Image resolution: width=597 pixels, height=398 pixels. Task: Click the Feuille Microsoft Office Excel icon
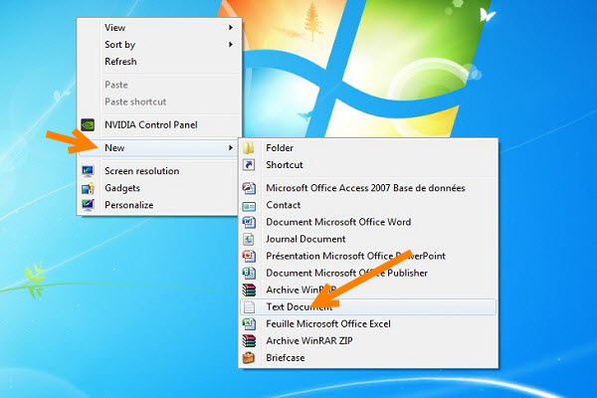coord(250,323)
